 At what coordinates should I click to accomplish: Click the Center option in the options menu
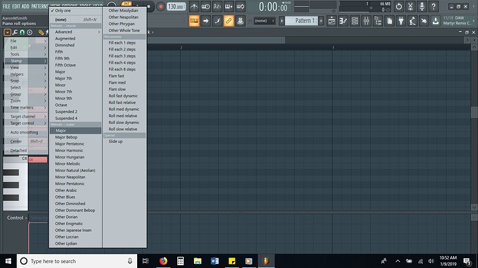tap(26, 141)
